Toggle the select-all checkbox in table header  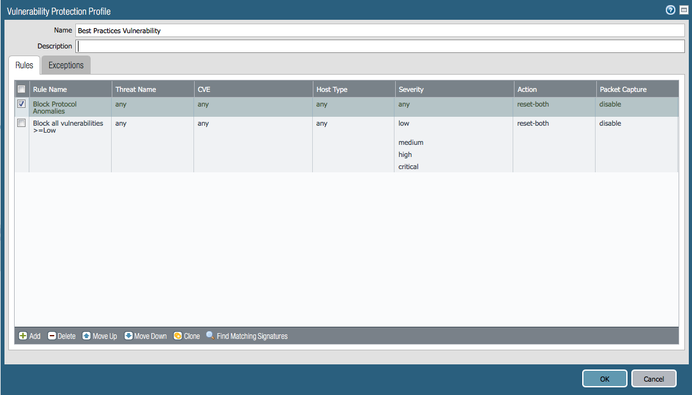pos(22,89)
